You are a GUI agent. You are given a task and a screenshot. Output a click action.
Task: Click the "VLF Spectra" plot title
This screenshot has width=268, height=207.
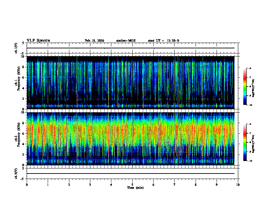38,41
